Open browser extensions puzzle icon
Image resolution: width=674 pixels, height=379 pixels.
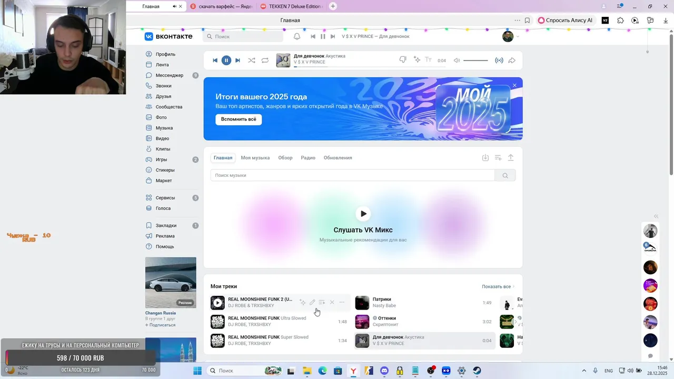tap(620, 21)
